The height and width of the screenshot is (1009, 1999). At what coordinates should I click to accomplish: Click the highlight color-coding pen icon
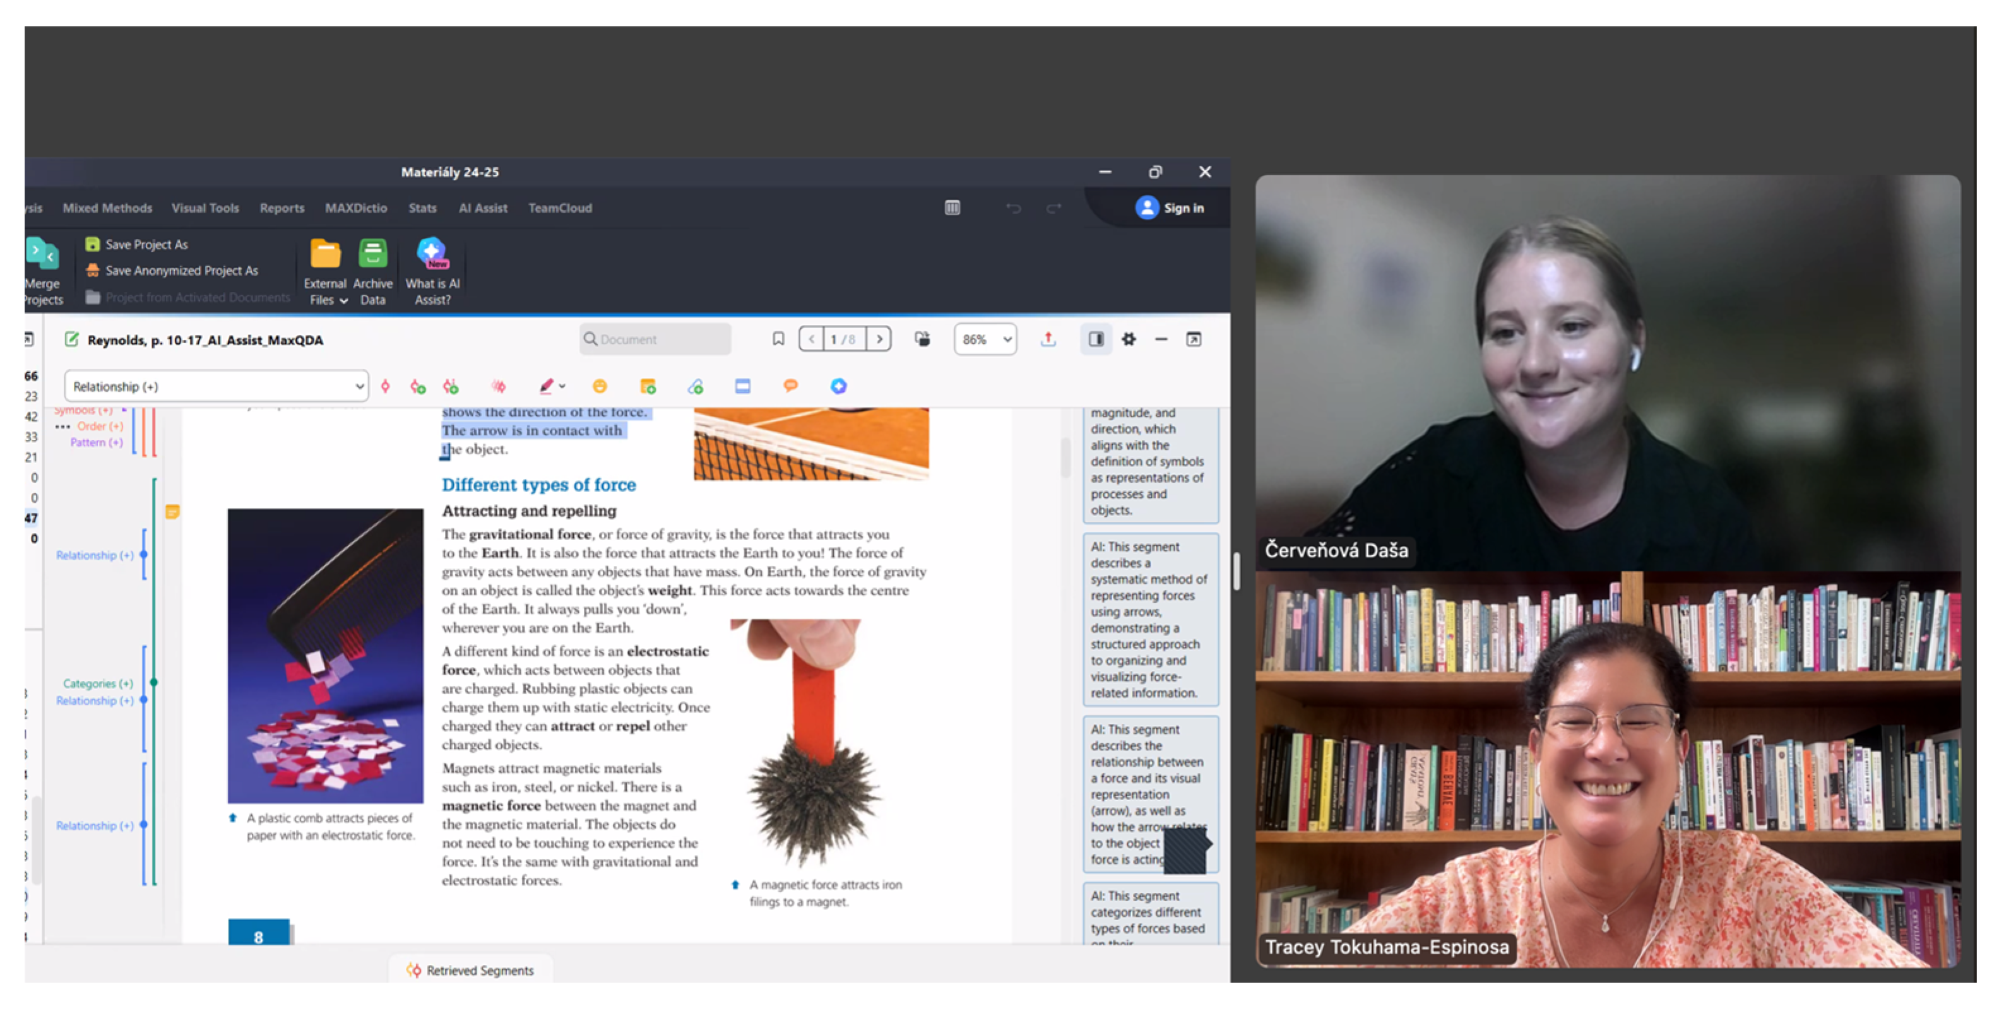pyautogui.click(x=547, y=386)
